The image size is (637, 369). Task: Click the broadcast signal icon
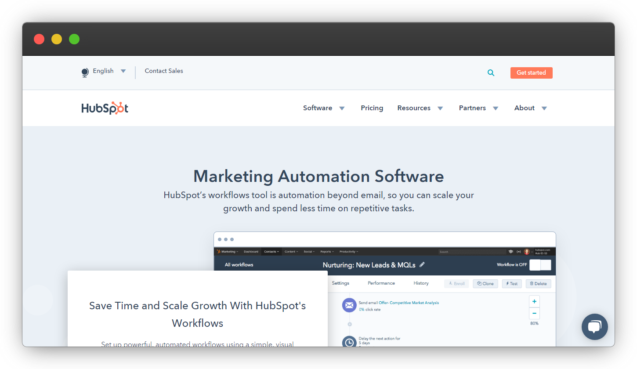point(519,252)
